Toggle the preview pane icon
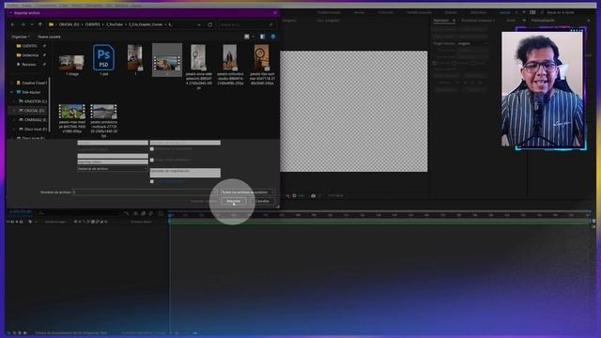Screen dimensions: 601x338 (262, 37)
